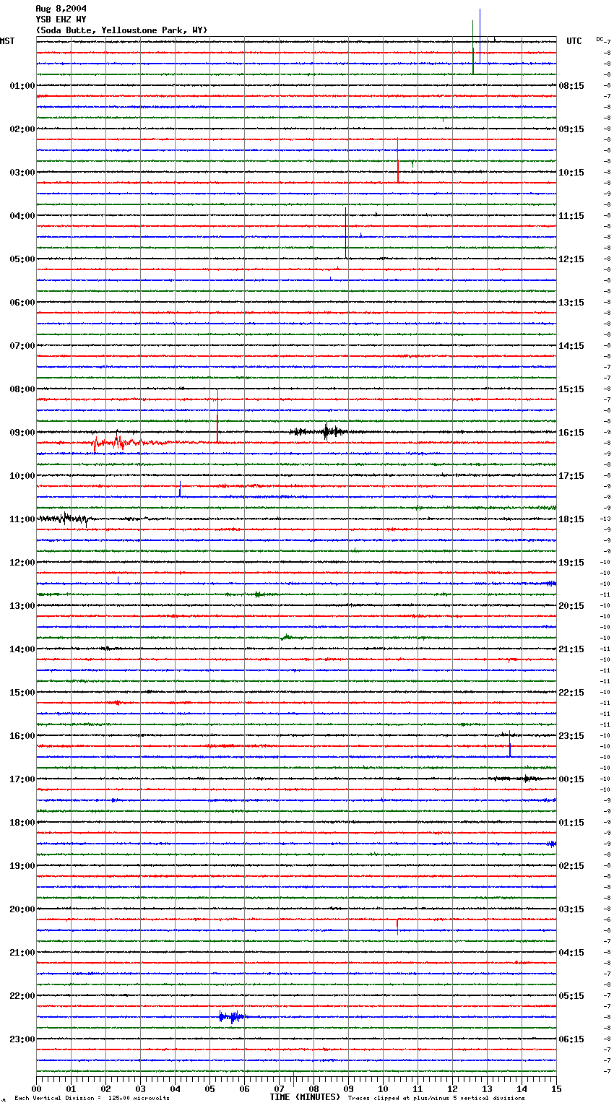Click the 03:15 UTC time label
This screenshot has height=1108, width=614.
(571, 909)
